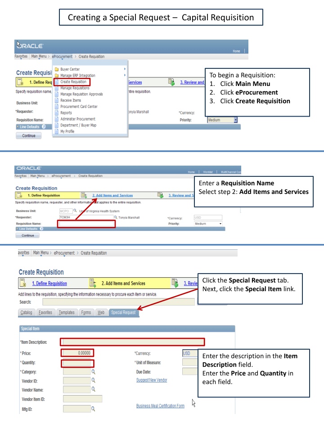The image size is (324, 432).
Task: Open the Priority Medium dropdown in middle screenshot
Action: click(x=220, y=224)
